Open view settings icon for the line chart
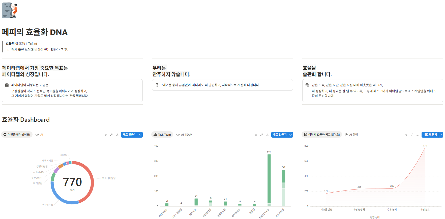The image size is (445, 219). point(418,135)
